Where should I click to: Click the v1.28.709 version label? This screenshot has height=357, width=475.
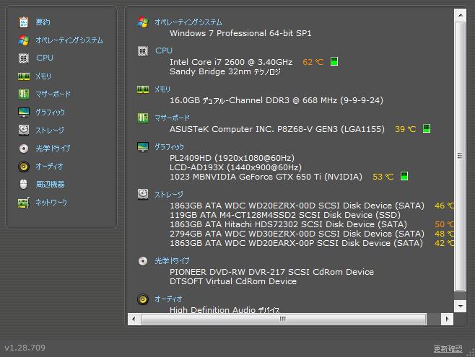(x=25, y=348)
